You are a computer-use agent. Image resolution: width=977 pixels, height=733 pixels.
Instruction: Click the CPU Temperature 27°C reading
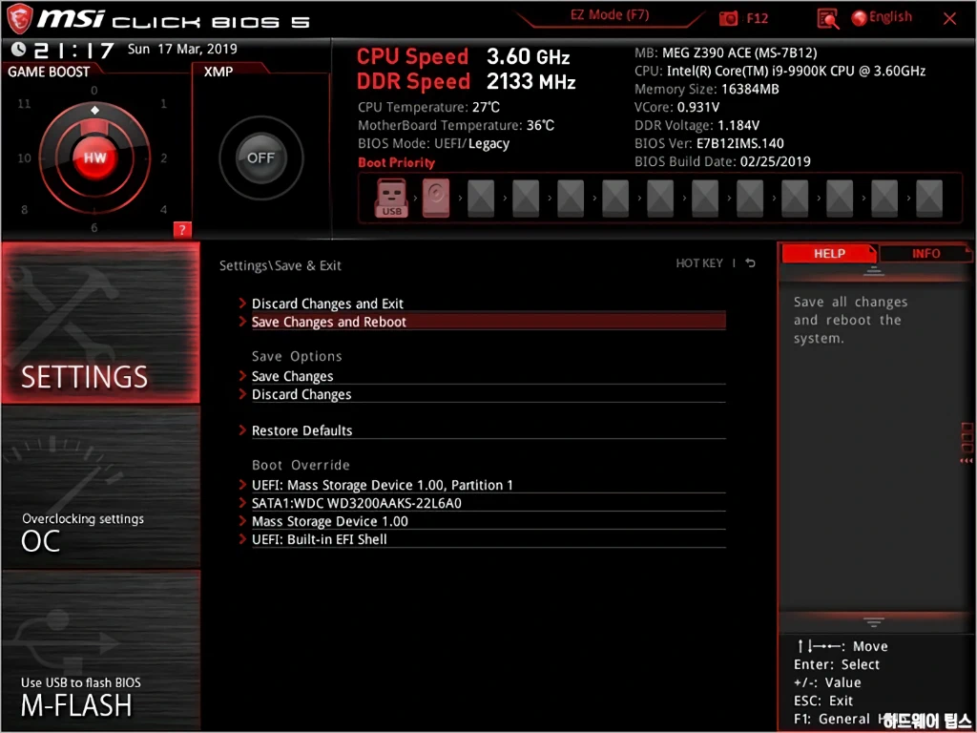pyautogui.click(x=428, y=107)
